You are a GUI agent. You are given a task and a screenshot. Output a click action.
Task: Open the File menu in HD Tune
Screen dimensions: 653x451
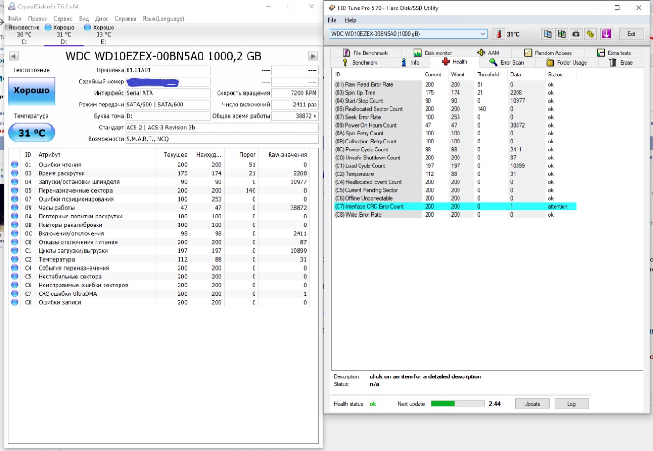click(x=332, y=20)
